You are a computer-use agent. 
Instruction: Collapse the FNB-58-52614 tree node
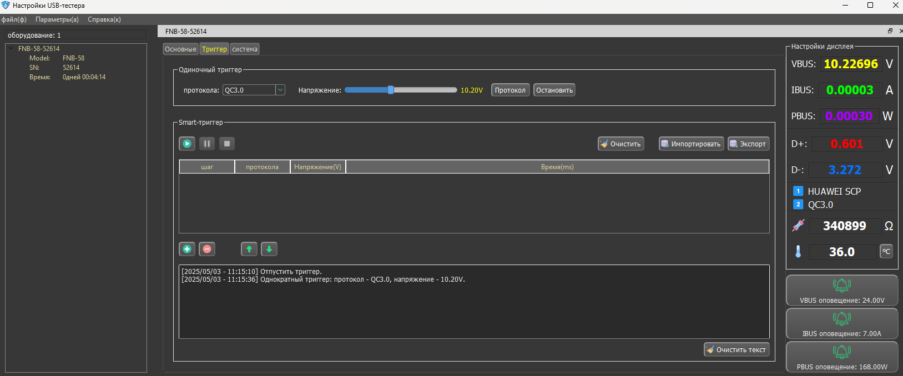pos(11,49)
